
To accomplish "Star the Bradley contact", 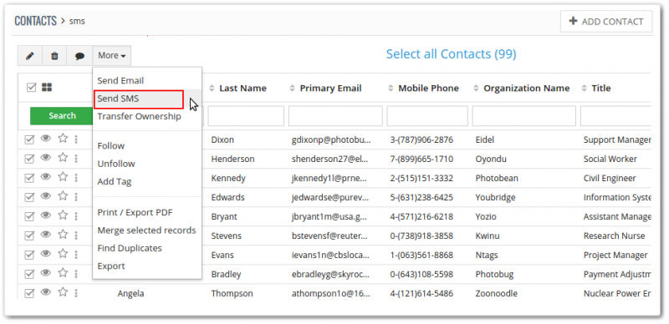I will click(x=63, y=272).
